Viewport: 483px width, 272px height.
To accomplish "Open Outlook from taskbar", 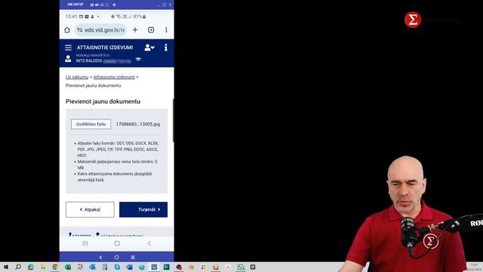I will (x=92, y=267).
